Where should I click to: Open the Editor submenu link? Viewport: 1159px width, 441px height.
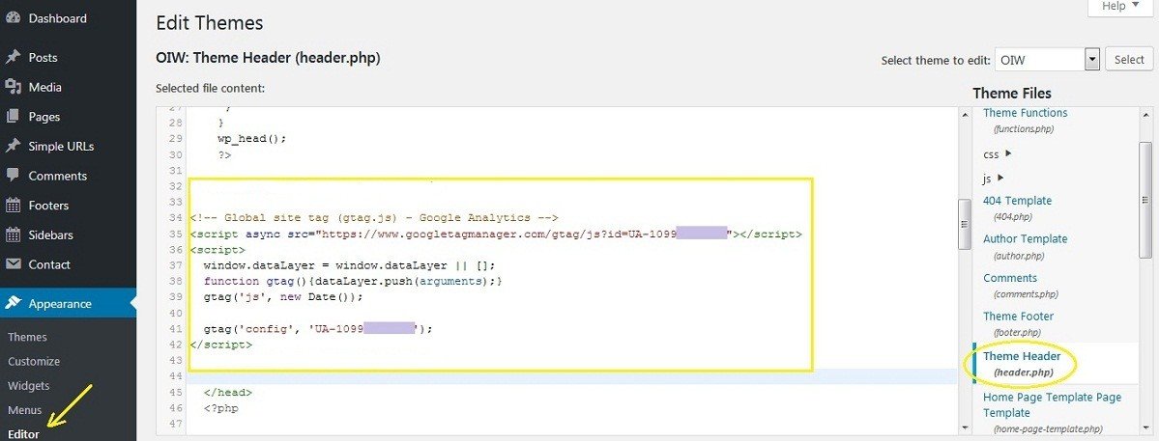pos(23,433)
